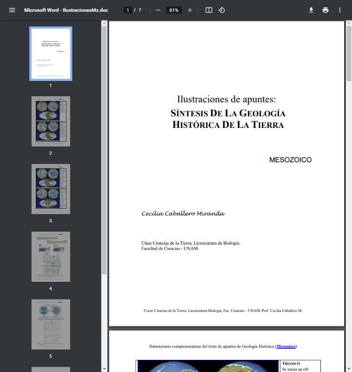Click the 'Ilustraciones de apuntes:' title
The image size is (352, 372).
226,99
